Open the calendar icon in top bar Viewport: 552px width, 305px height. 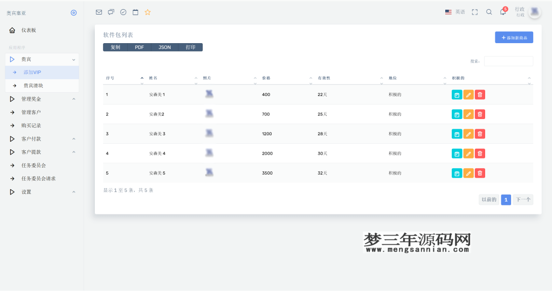[135, 12]
